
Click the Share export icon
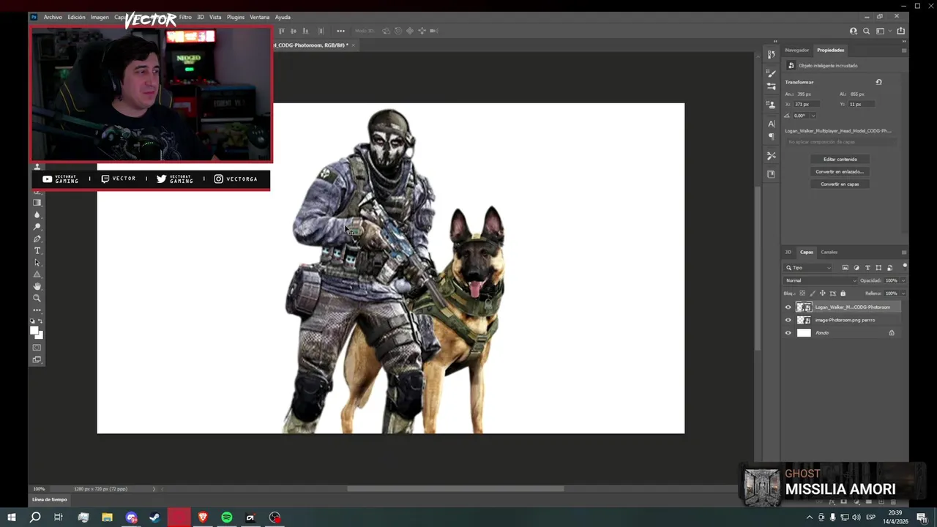click(900, 31)
